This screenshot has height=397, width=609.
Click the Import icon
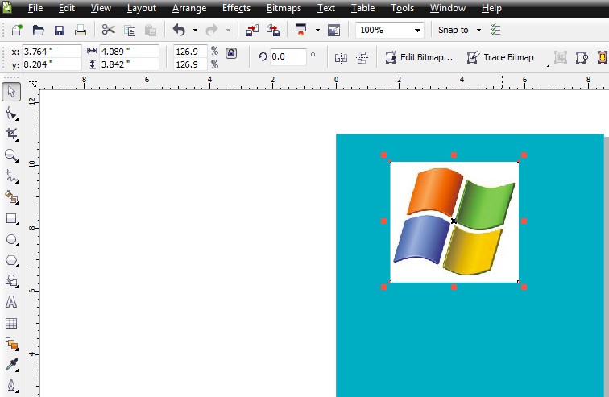(252, 31)
